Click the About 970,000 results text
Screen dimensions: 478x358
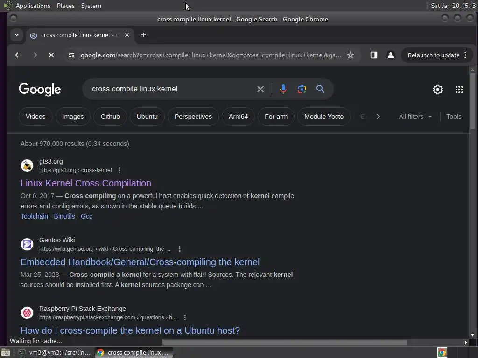point(75,144)
